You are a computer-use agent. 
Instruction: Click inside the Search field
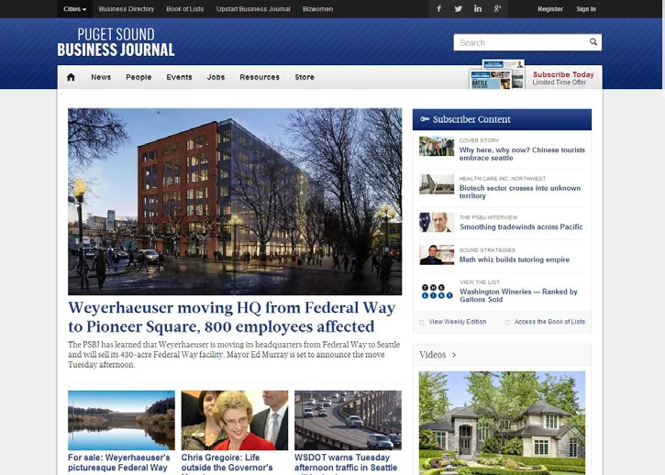click(521, 42)
